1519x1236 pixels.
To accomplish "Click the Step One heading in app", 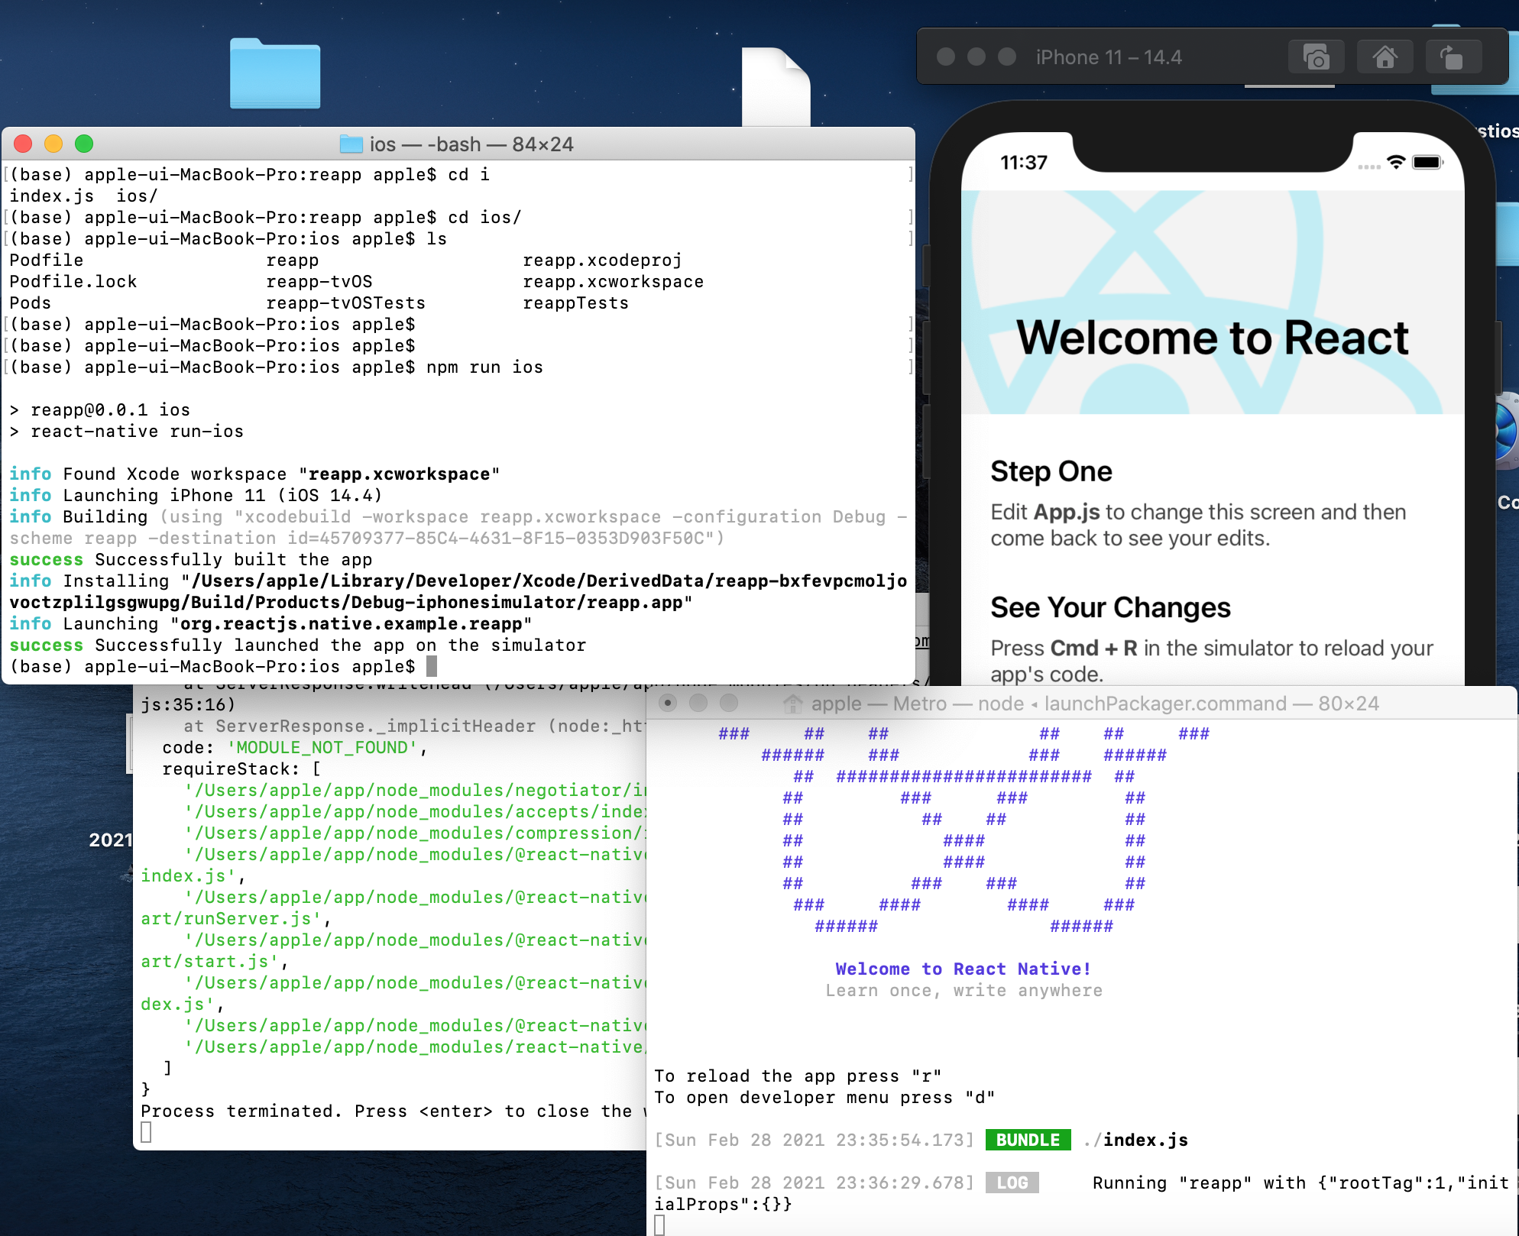I will coord(1051,471).
